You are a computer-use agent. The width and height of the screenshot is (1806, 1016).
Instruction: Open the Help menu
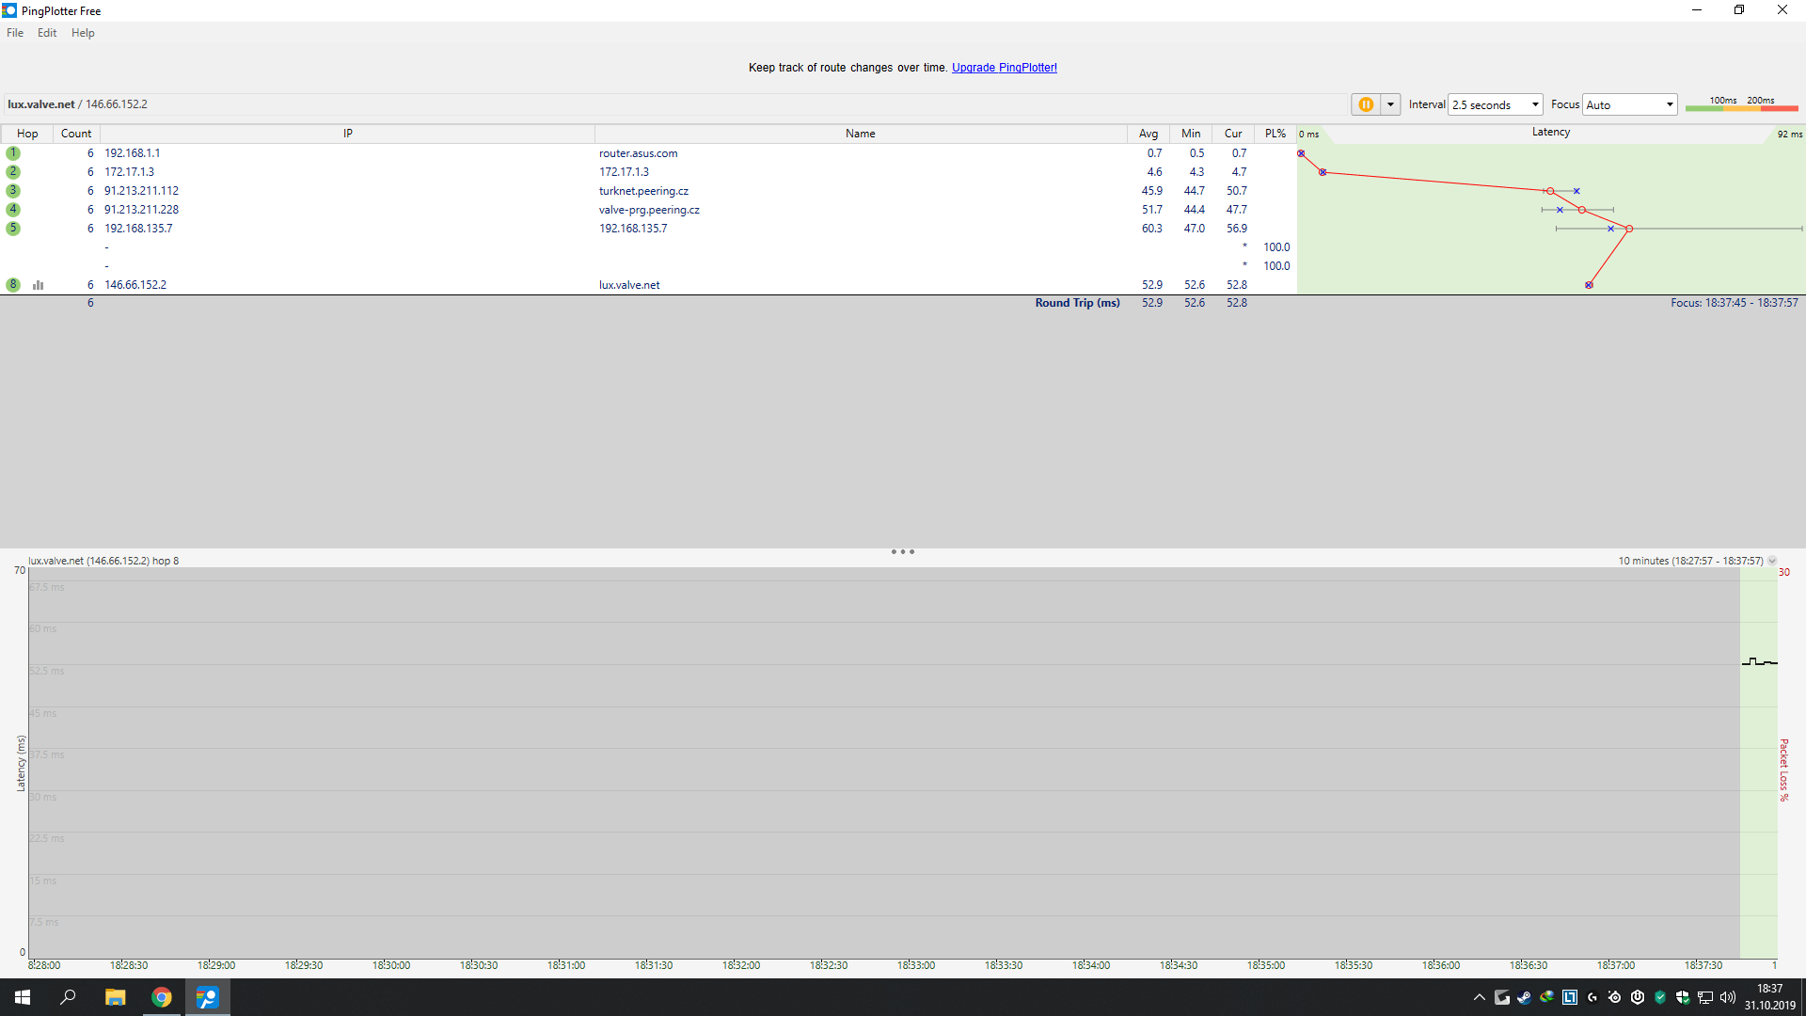pyautogui.click(x=83, y=33)
